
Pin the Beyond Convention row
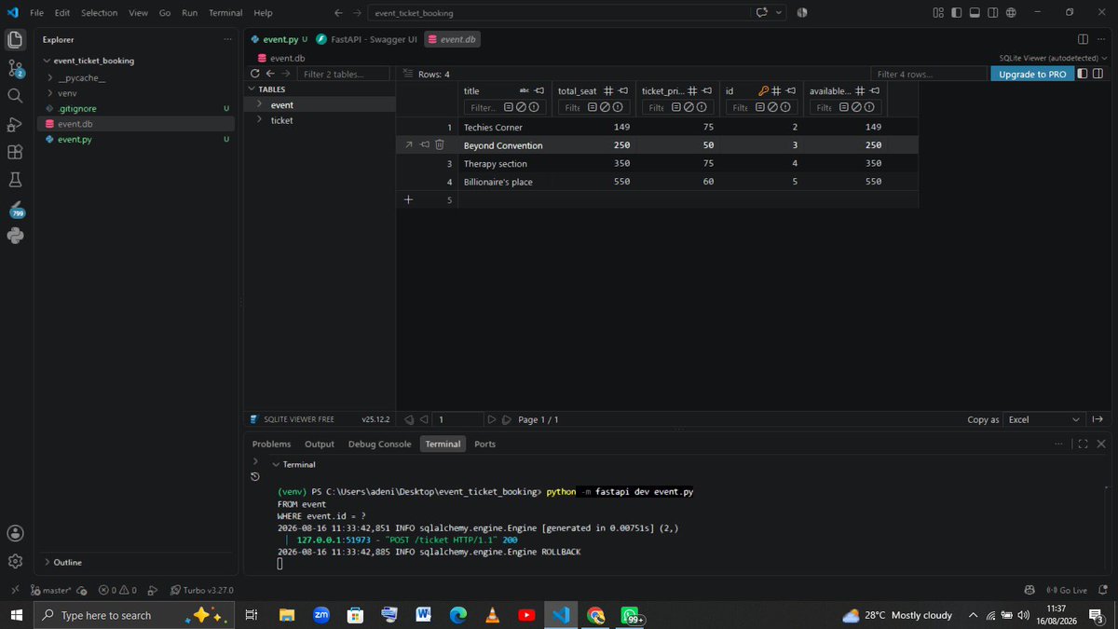click(424, 144)
